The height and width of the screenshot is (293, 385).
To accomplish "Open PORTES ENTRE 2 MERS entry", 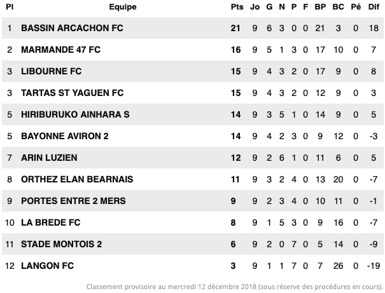I will (x=73, y=201).
